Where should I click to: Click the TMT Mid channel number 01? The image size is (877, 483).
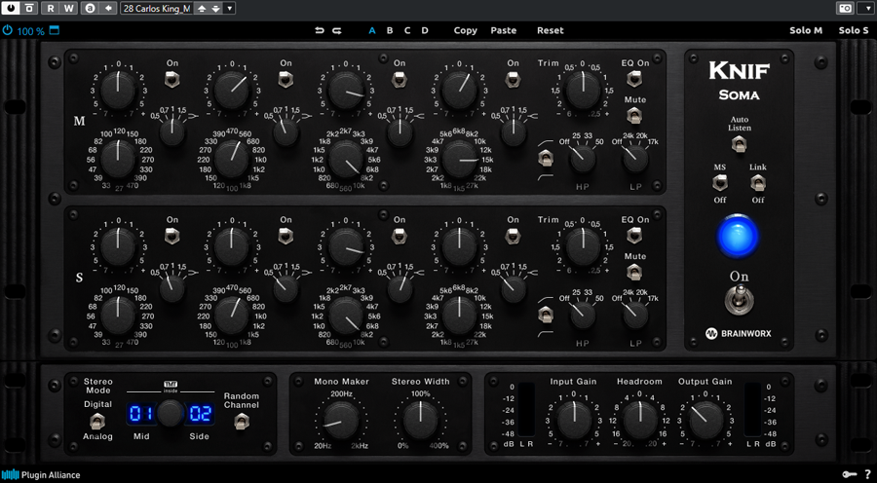(x=141, y=414)
